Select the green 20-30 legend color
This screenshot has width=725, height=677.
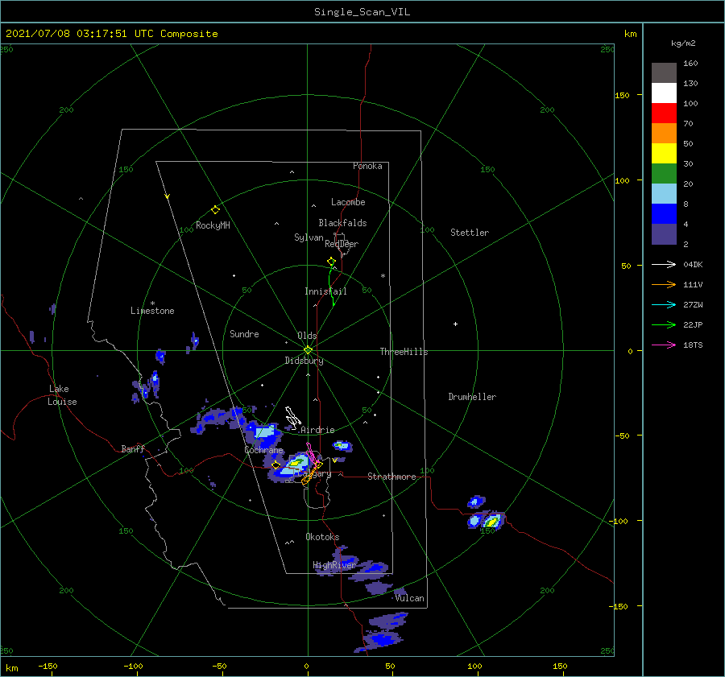click(664, 174)
